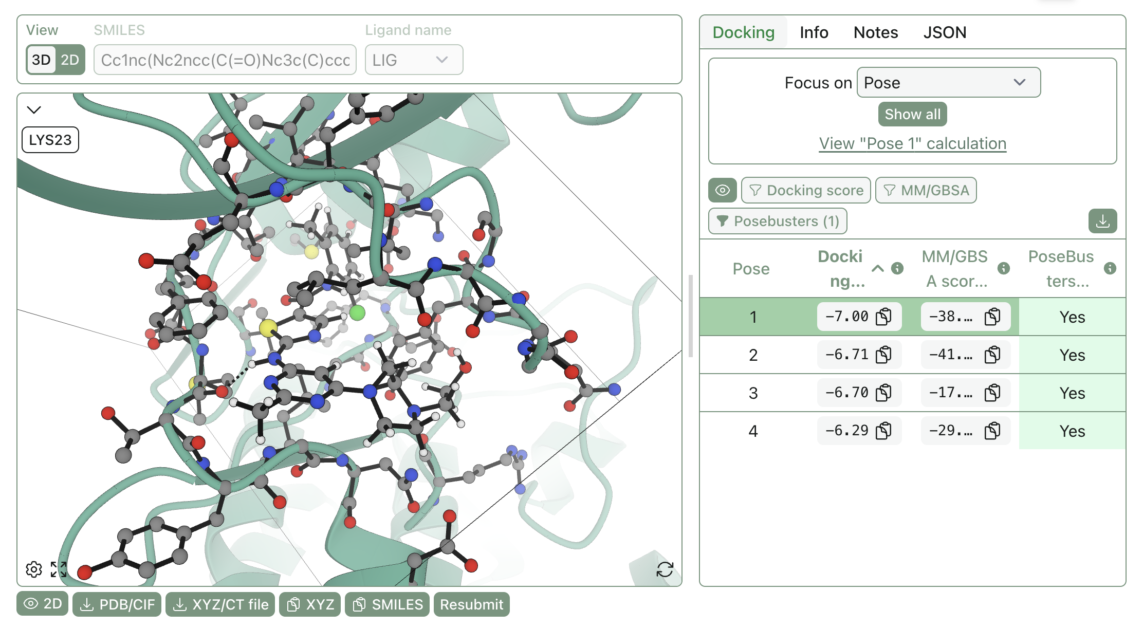Viewport: 1143px width, 628px height.
Task: Copy MM/GBSA score for pose 2
Action: pos(992,355)
